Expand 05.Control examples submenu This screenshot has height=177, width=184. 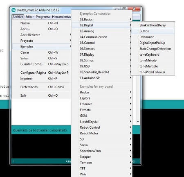pos(102,43)
